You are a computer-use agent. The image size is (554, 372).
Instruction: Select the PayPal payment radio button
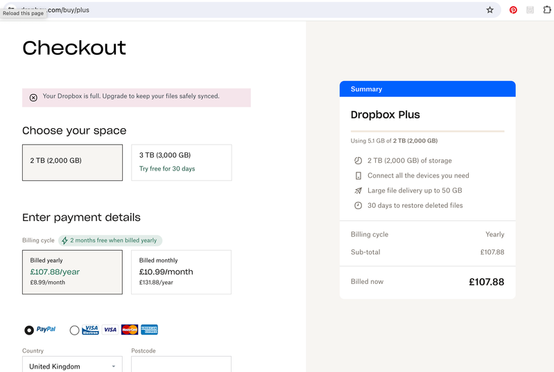click(29, 330)
